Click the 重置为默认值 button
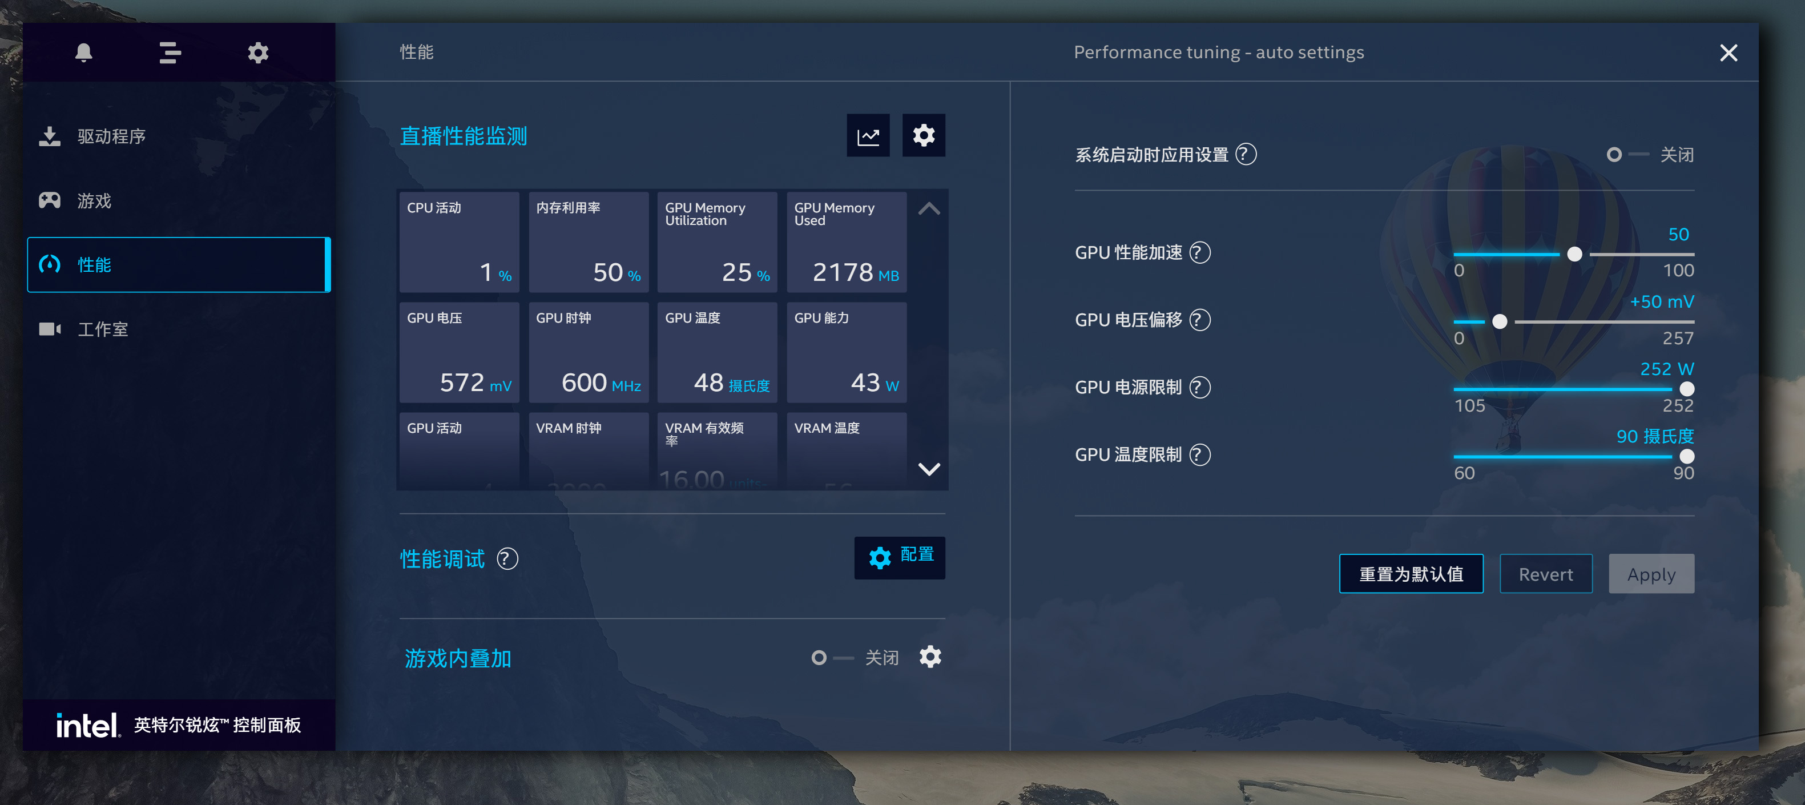The width and height of the screenshot is (1805, 805). 1411,574
